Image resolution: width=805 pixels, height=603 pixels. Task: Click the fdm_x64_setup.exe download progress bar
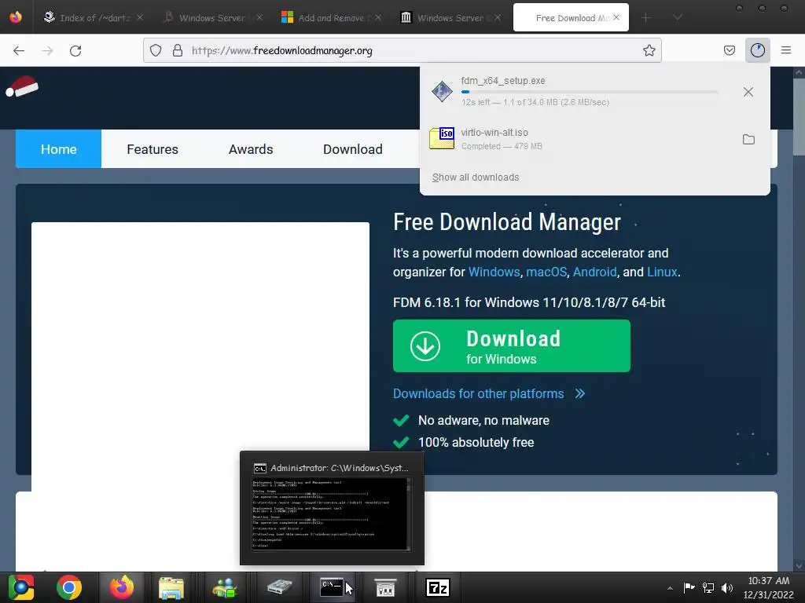[590, 92]
